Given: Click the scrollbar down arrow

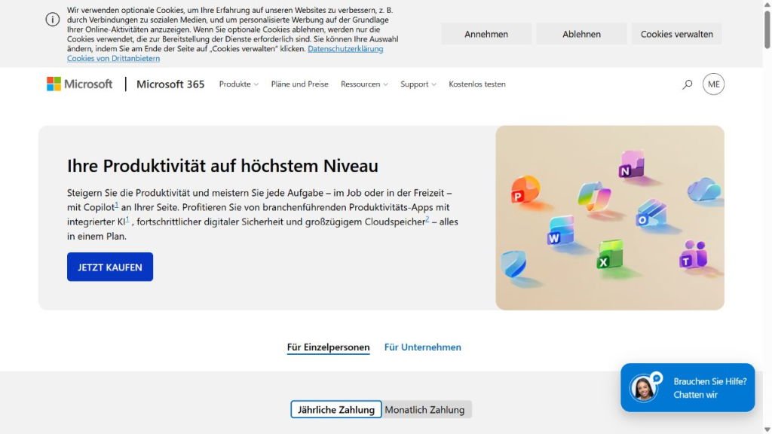Looking at the screenshot, I should [x=767, y=429].
